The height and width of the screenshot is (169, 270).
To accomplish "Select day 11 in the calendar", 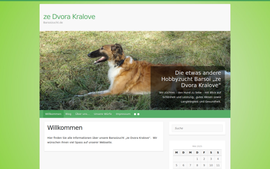I will coord(218,165).
